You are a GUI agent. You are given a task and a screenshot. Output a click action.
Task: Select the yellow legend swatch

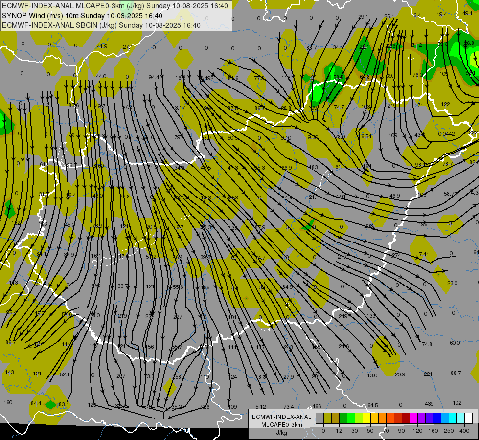click(x=366, y=418)
